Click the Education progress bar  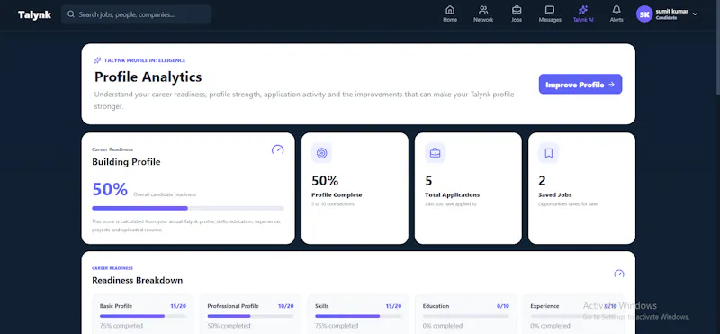465,316
